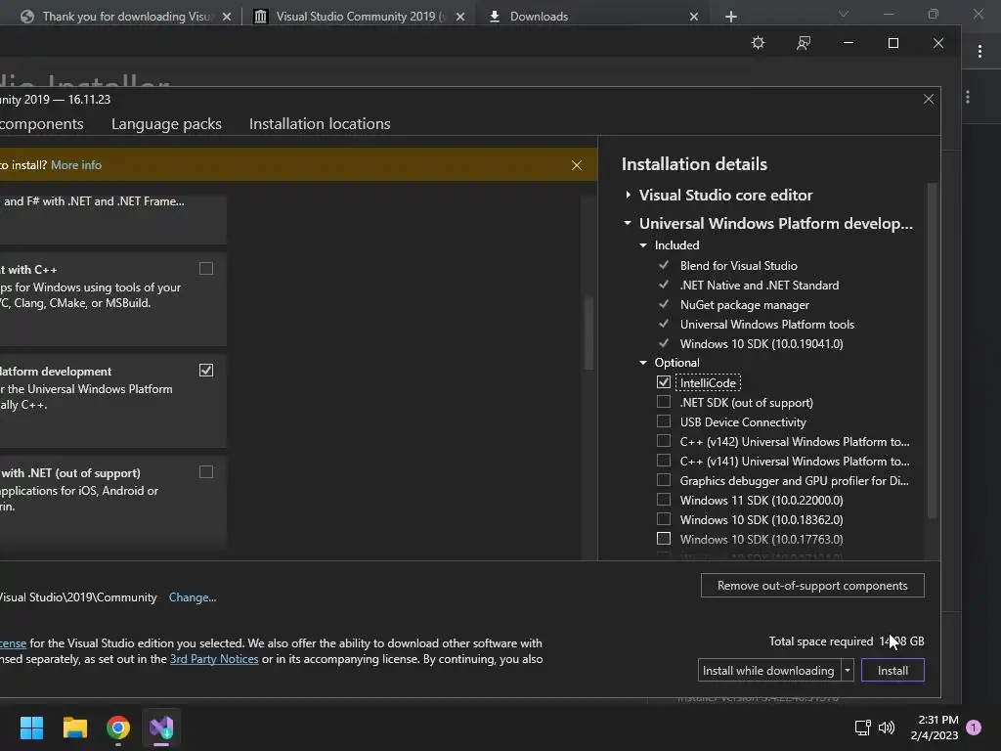The height and width of the screenshot is (751, 1001).
Task: Click the volume icon in system tray
Action: (887, 728)
